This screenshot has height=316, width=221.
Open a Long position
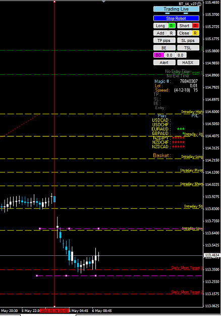(x=160, y=26)
